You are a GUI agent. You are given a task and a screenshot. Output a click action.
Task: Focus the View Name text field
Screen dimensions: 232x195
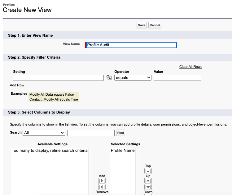pos(131,45)
